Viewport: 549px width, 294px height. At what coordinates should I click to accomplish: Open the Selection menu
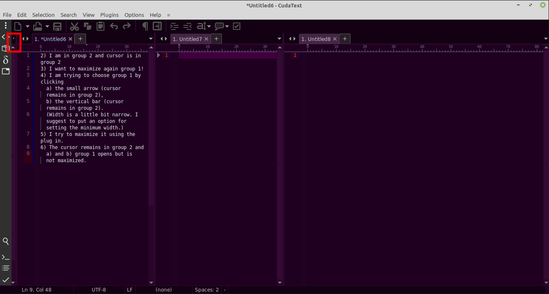43,15
